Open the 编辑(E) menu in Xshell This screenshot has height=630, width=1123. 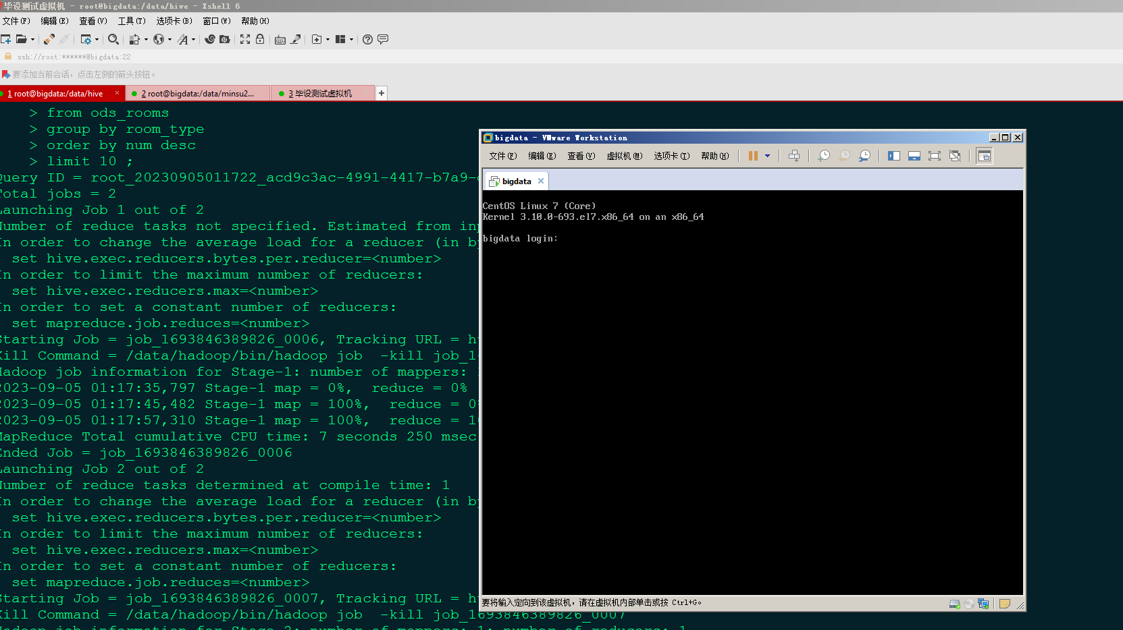(x=55, y=21)
